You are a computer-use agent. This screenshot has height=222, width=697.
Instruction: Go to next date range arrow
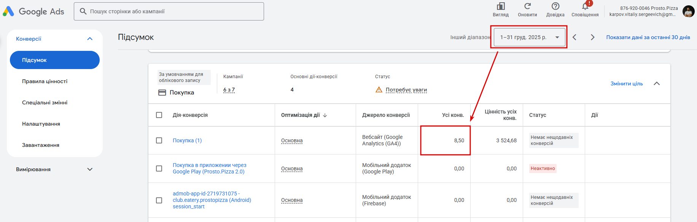592,37
